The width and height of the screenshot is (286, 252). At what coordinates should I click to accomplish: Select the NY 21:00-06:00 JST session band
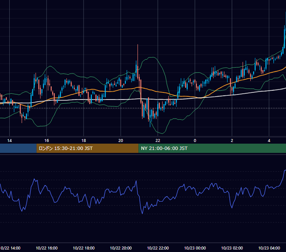[212, 148]
